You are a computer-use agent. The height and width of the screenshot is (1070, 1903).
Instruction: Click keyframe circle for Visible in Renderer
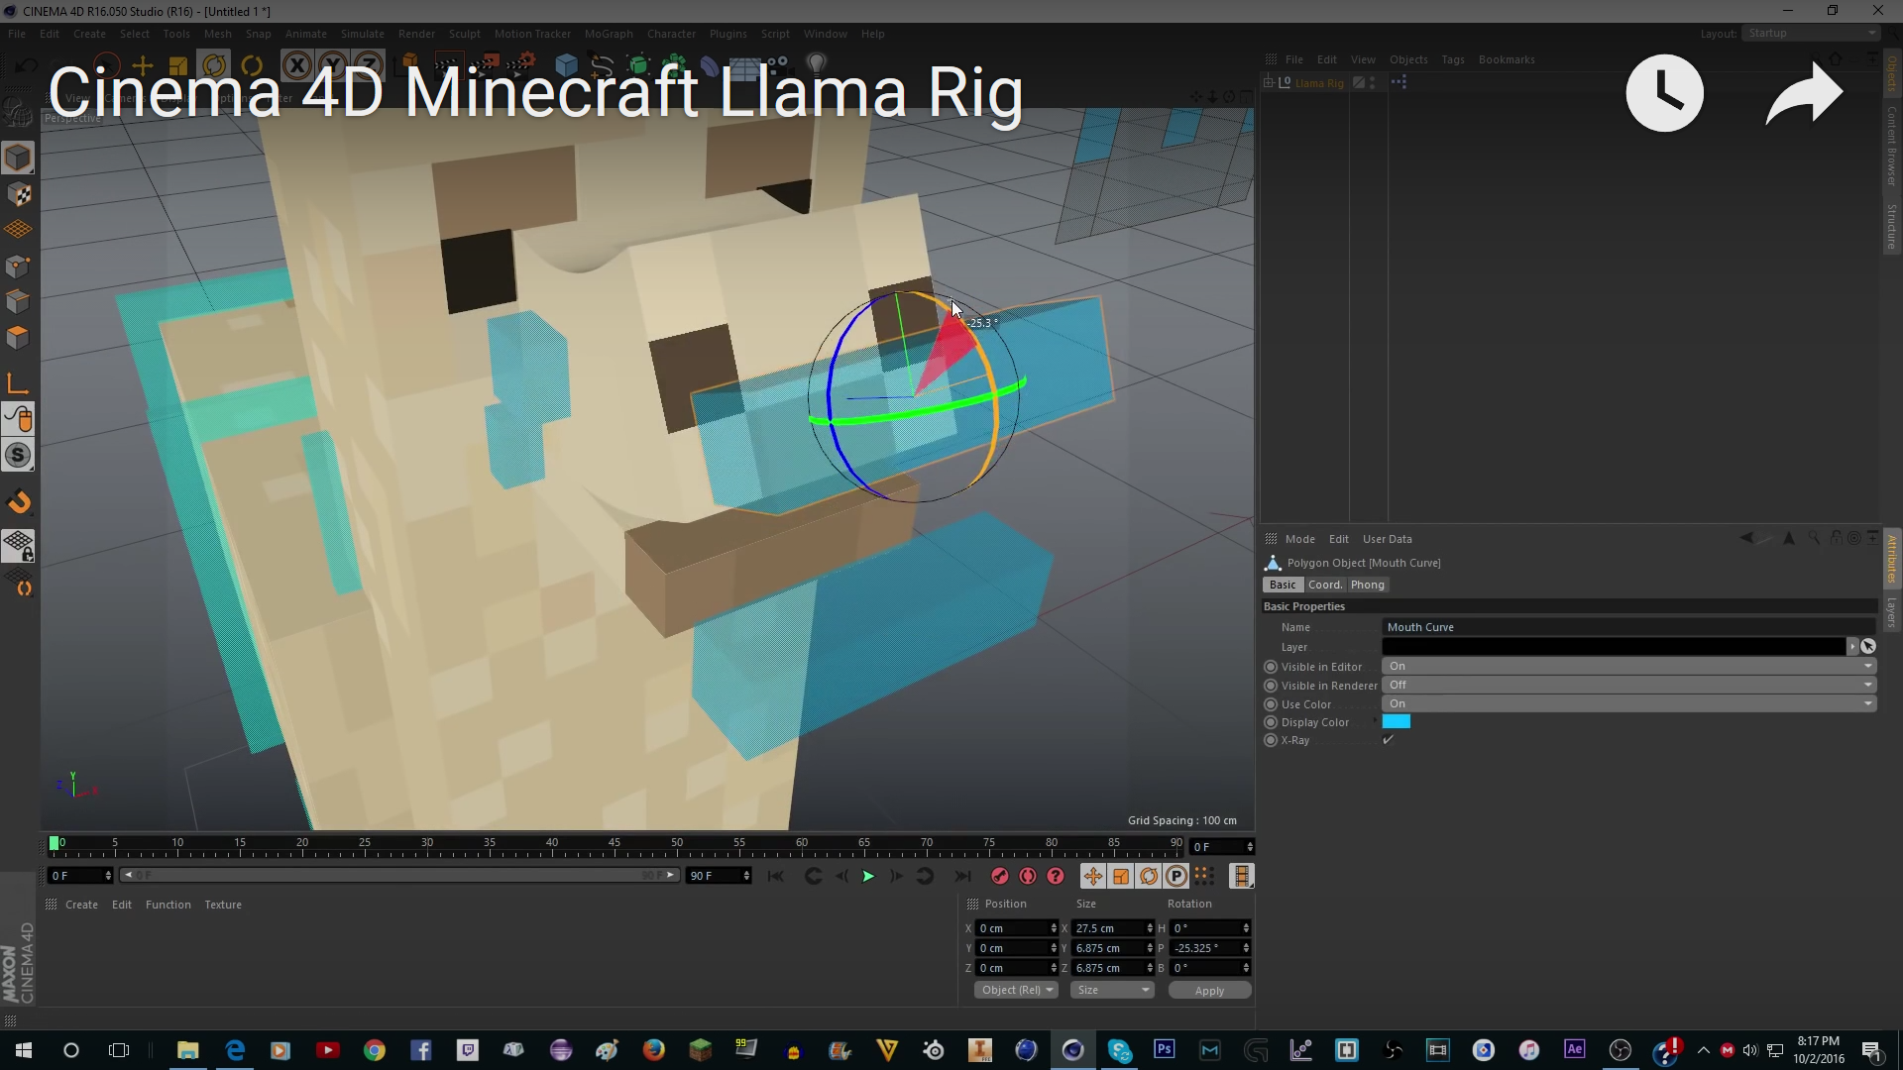tap(1271, 686)
